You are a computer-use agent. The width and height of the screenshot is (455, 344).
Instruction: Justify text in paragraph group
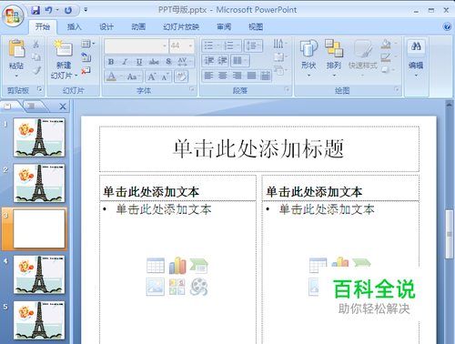(x=251, y=76)
